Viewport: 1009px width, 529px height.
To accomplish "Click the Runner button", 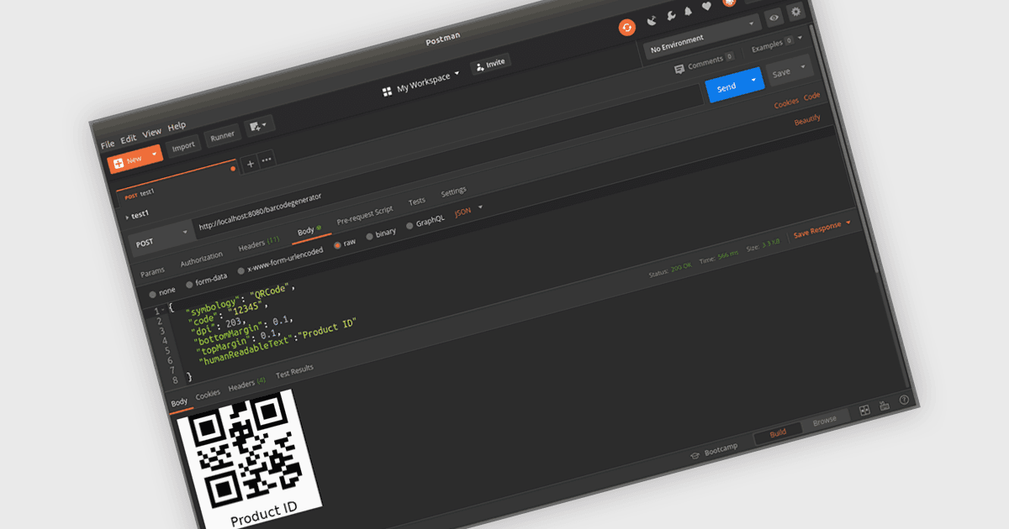I will pos(223,135).
